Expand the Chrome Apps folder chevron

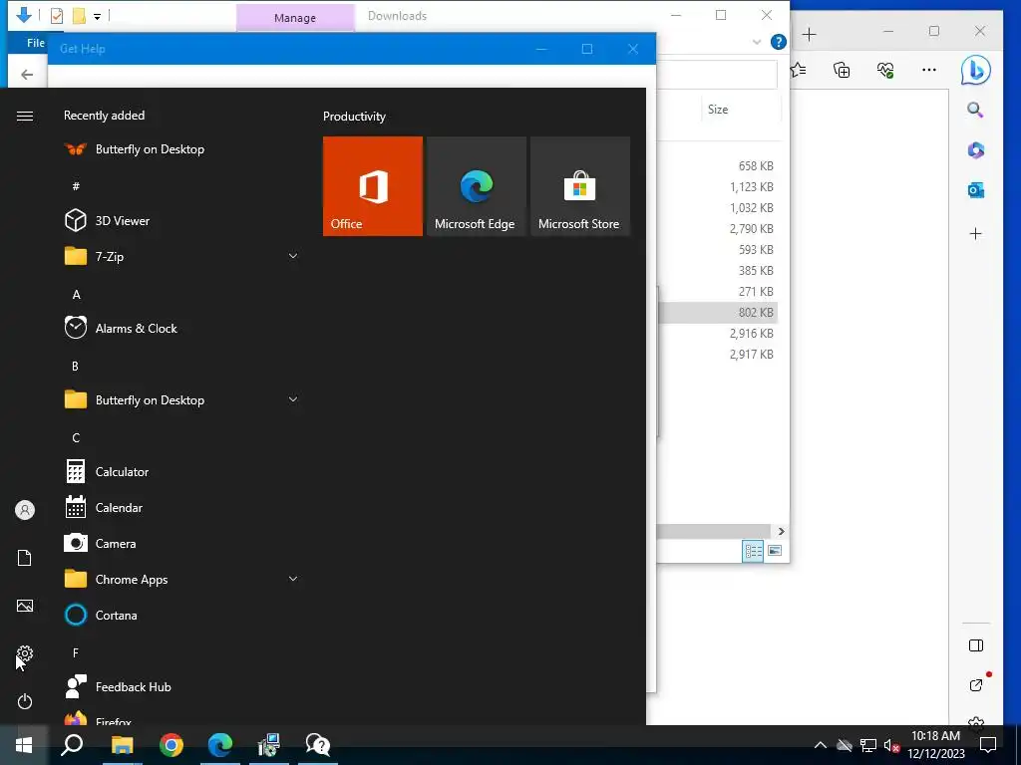293,579
